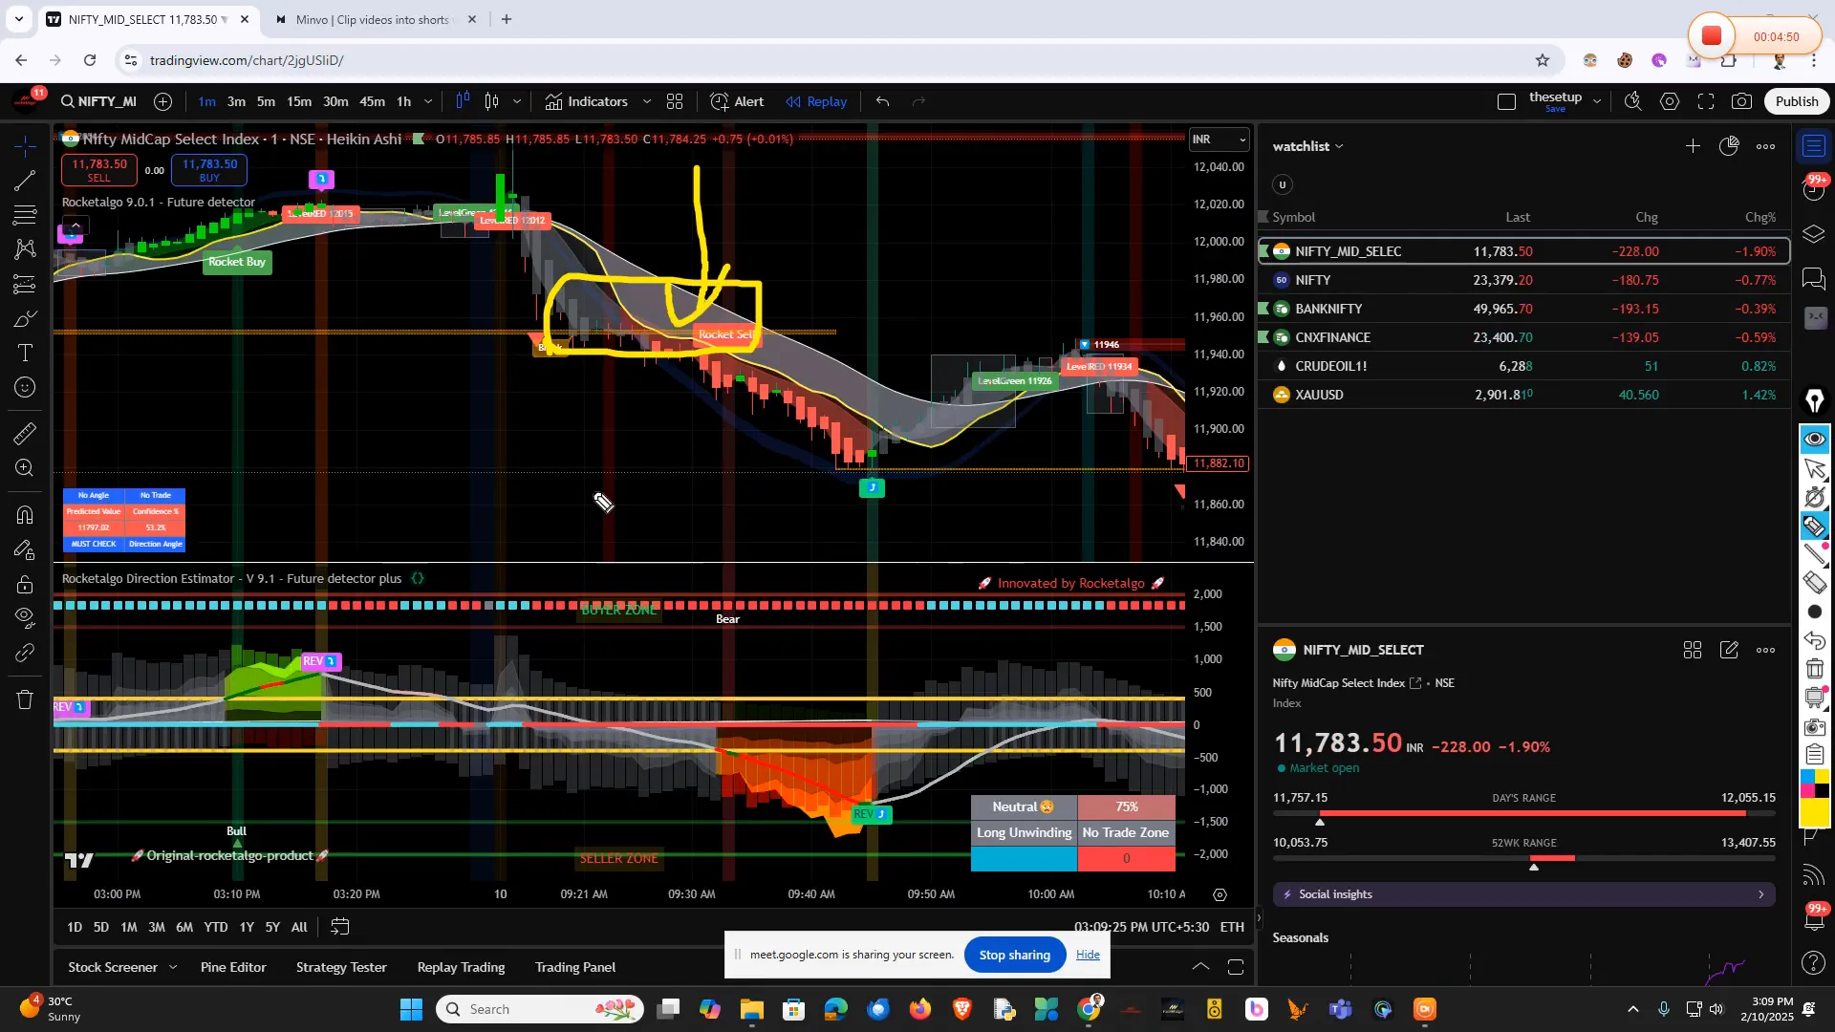Open the Strategy Tester tab

340,967
